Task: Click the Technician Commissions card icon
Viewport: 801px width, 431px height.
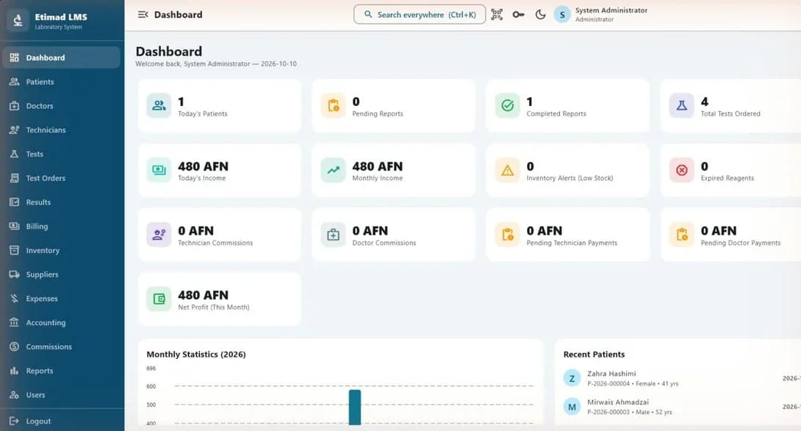Action: [159, 235]
